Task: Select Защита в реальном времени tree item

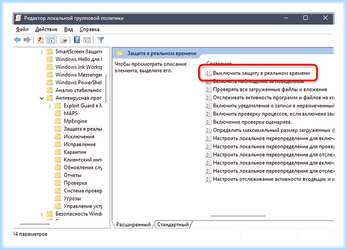Action: pos(83,129)
